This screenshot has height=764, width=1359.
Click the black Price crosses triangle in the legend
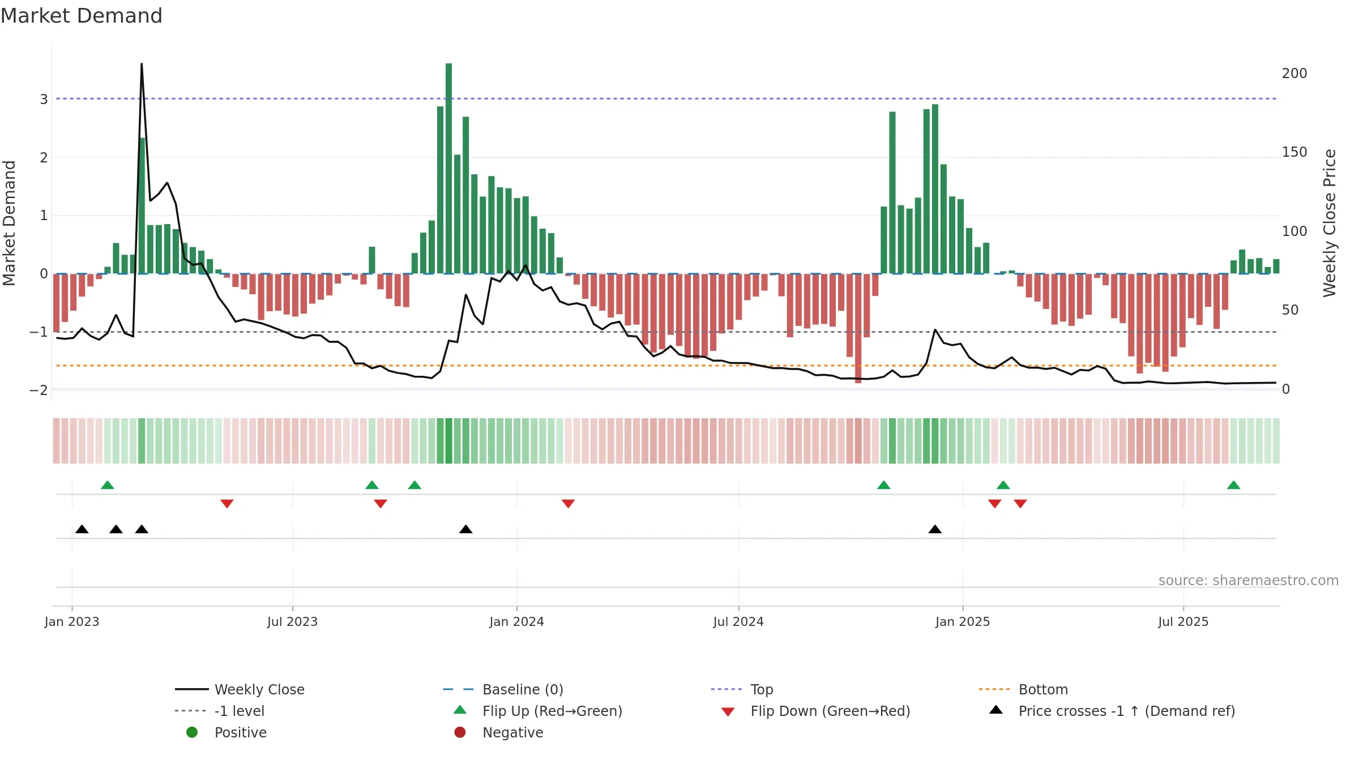pyautogui.click(x=996, y=710)
